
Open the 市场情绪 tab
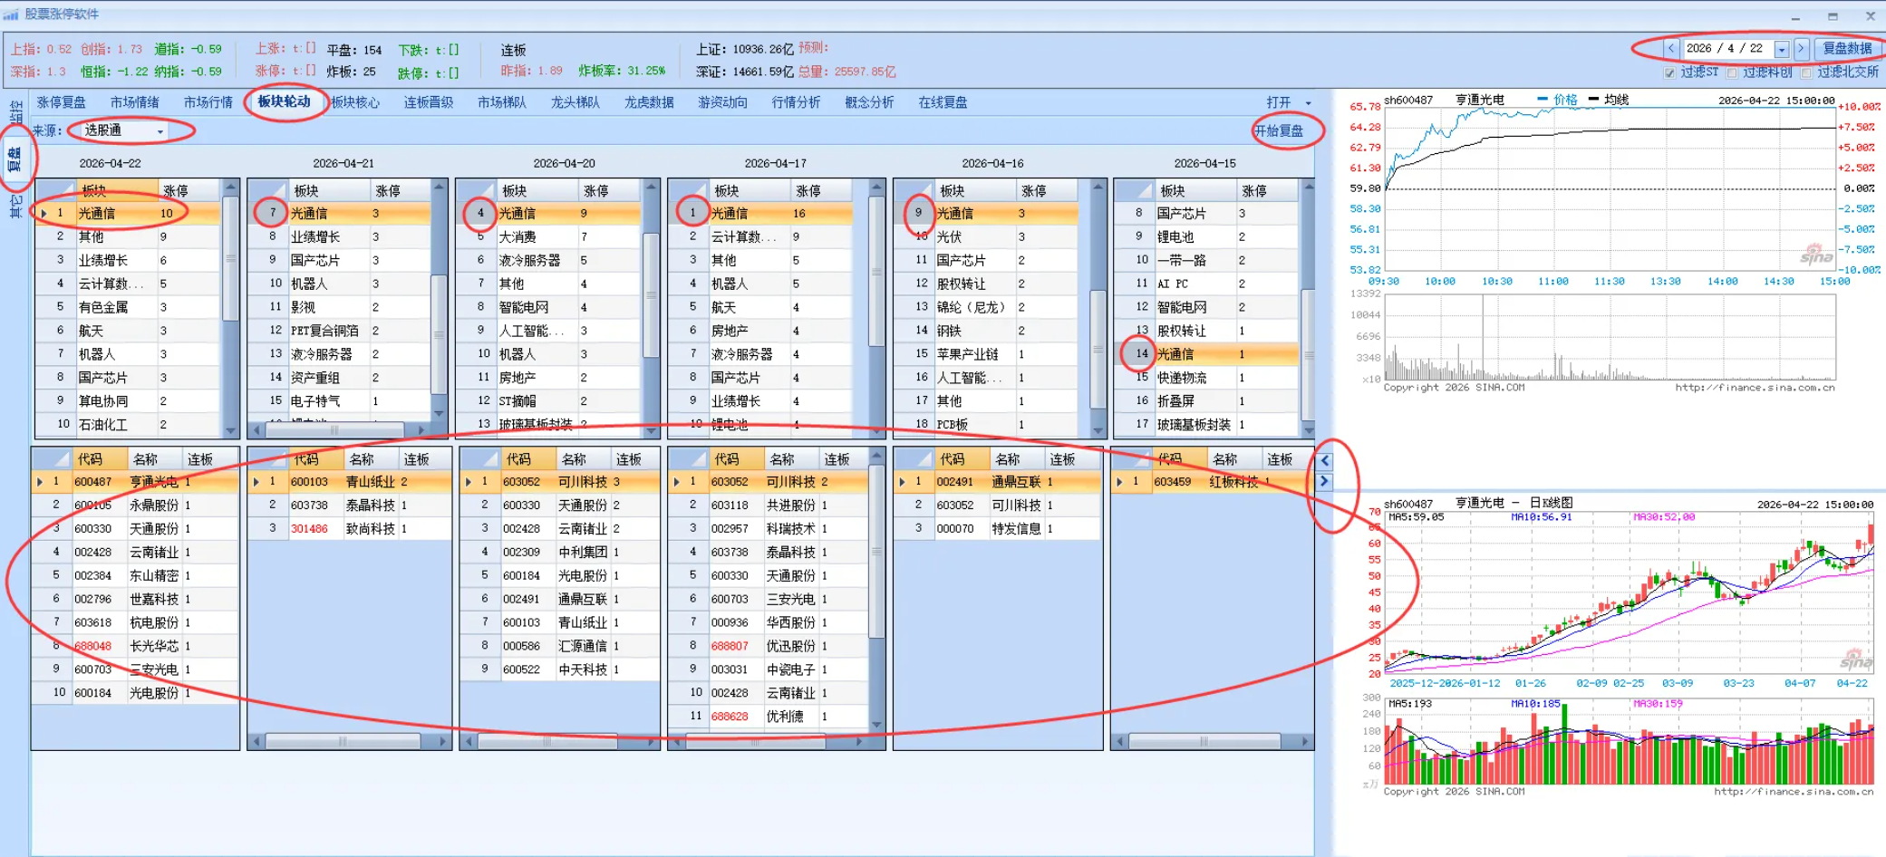click(x=134, y=101)
